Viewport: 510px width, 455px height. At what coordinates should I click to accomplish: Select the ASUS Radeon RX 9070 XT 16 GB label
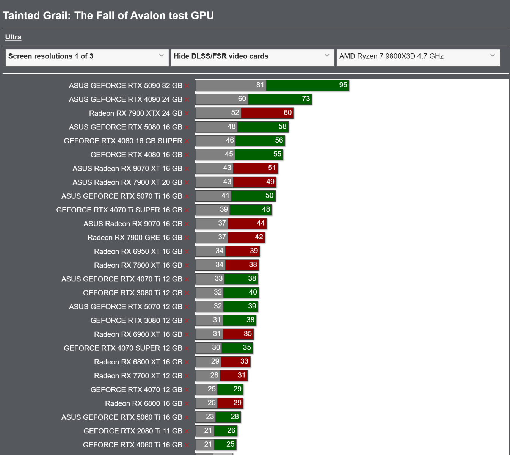127,169
